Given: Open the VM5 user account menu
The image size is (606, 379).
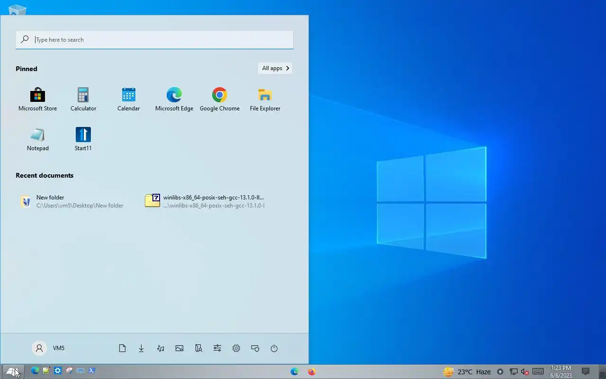Looking at the screenshot, I should (x=48, y=348).
